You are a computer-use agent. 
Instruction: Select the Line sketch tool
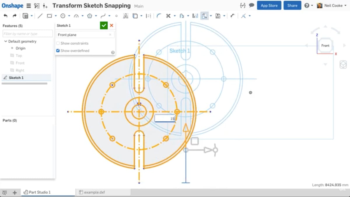(x=40, y=16)
